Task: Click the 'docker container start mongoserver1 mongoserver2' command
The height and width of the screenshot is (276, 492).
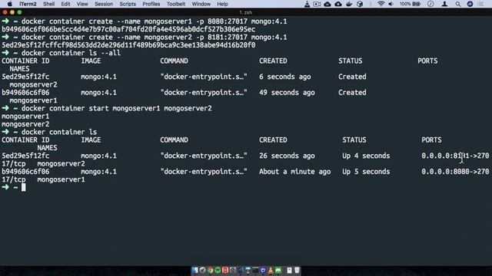Action: 116,109
